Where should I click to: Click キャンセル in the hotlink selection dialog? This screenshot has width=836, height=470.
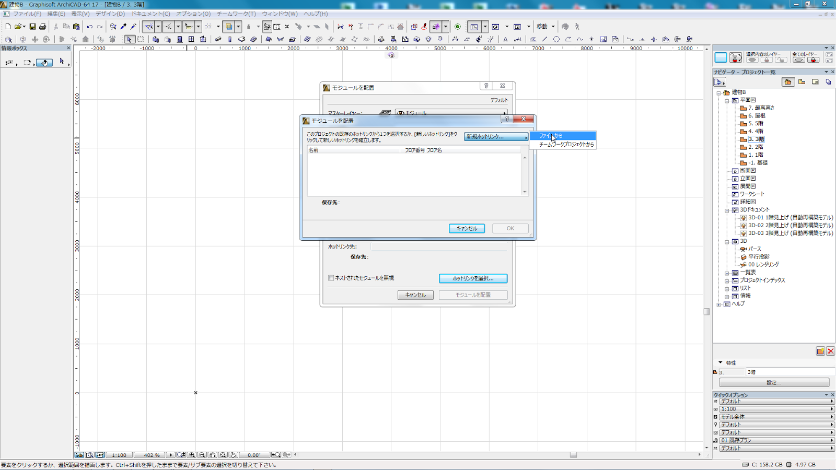(467, 228)
